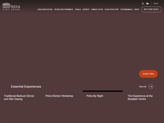Select the Petra Kitchen Workshop experience

[x=59, y=96]
